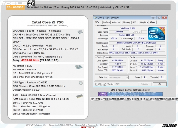This screenshot has width=178, height=128.
Task: Click the CPU-Z Validator banner image
Action: (x=130, y=94)
